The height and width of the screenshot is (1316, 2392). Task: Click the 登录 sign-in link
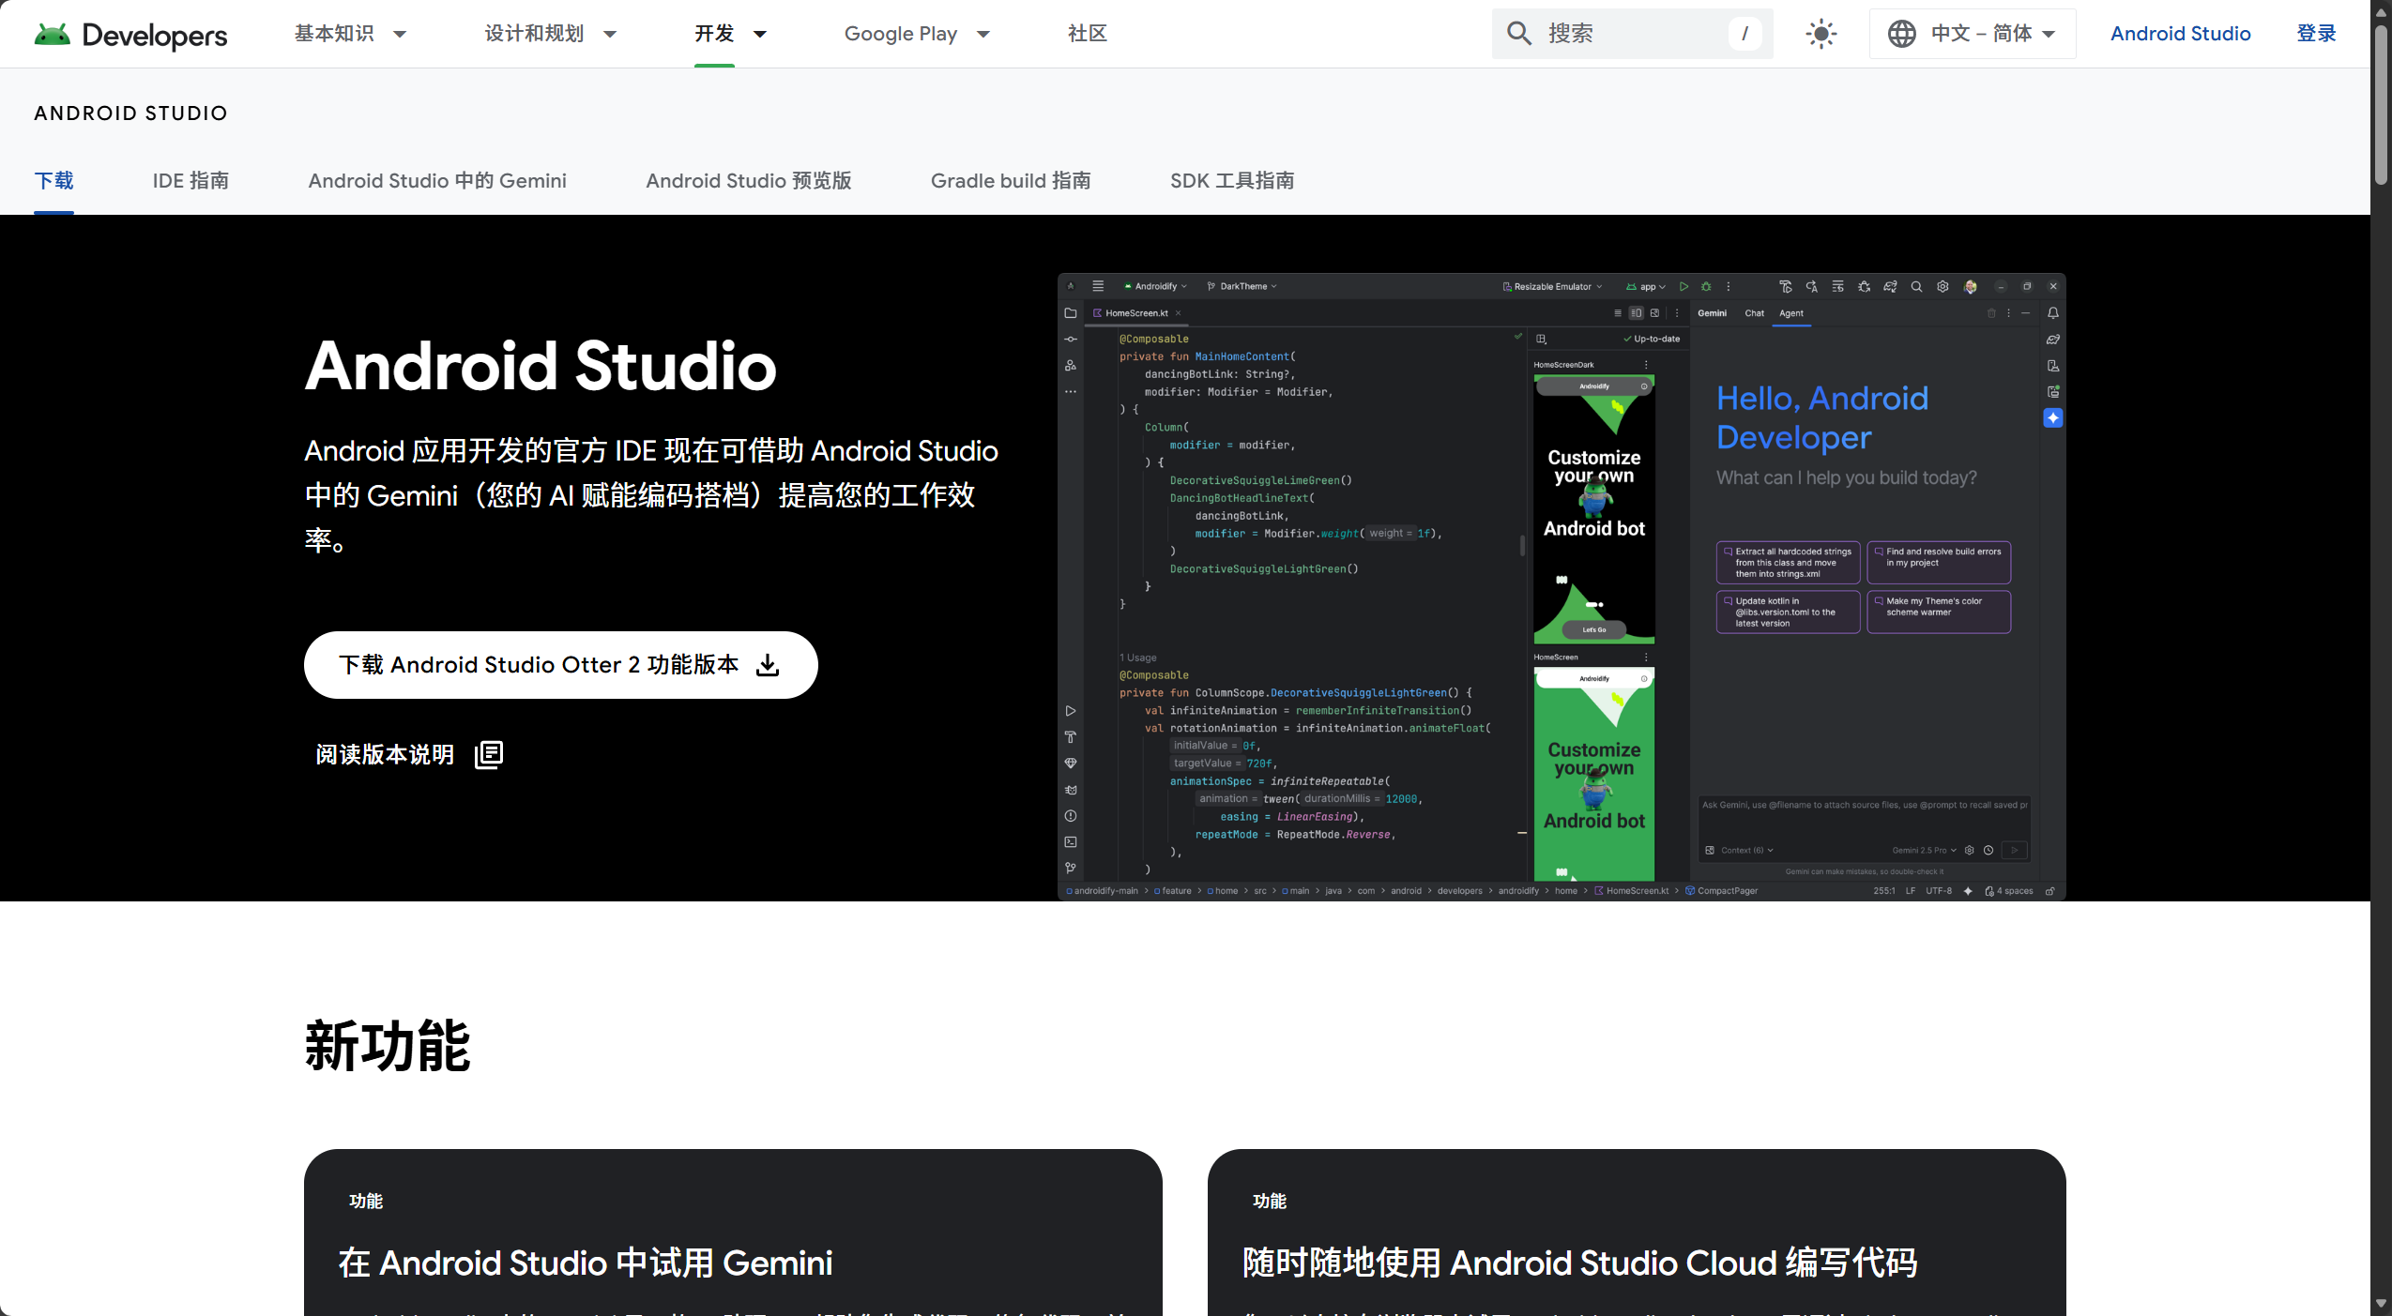coord(2315,34)
